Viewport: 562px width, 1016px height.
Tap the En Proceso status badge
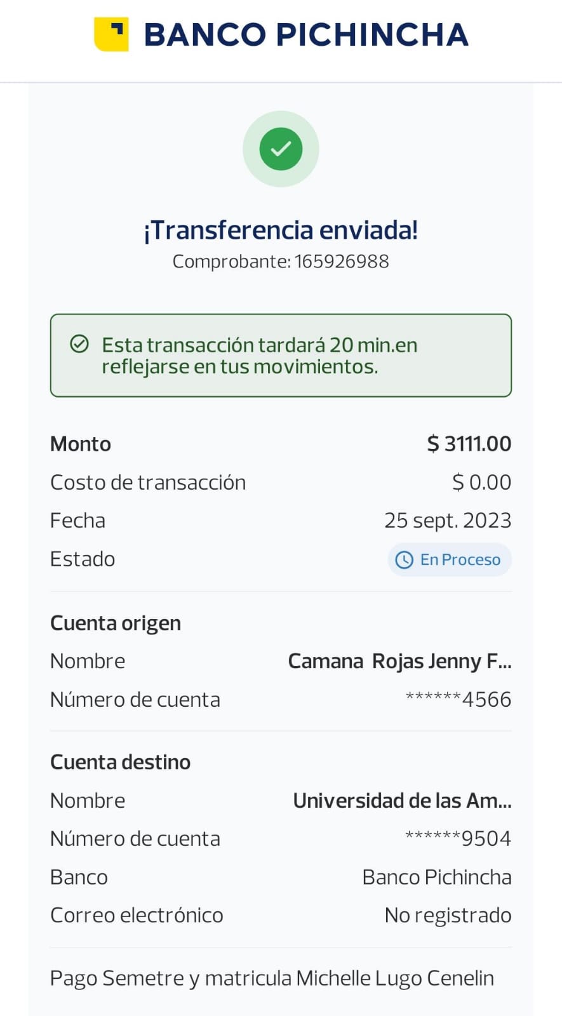450,559
